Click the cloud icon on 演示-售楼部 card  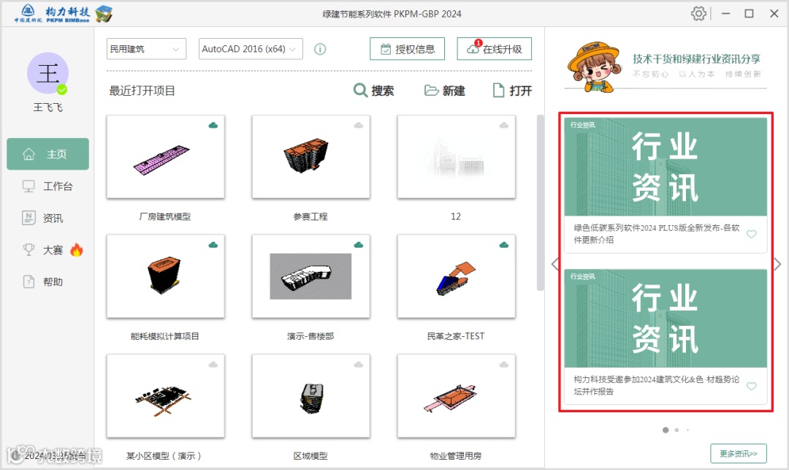tap(359, 245)
